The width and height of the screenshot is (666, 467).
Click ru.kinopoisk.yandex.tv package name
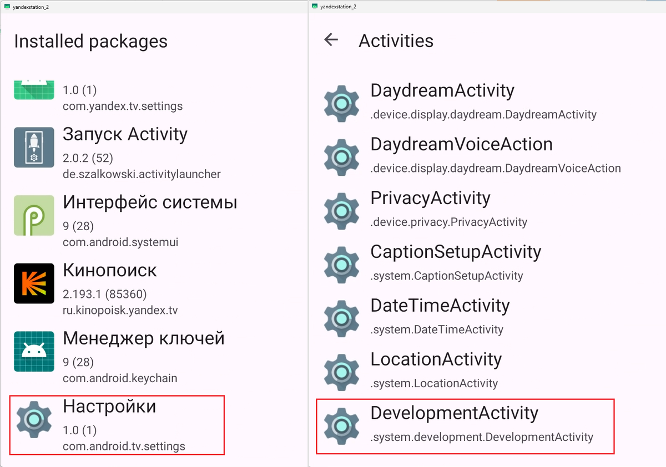click(x=120, y=311)
